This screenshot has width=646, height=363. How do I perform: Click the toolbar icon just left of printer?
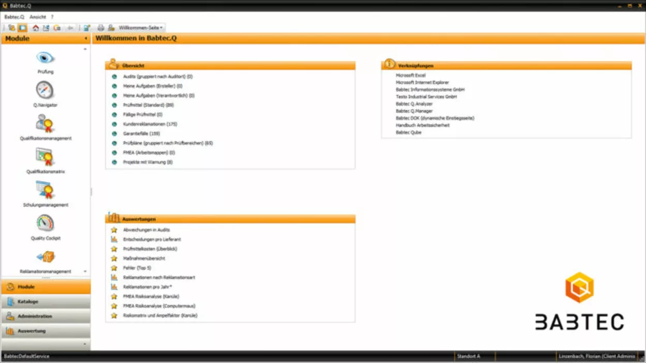[x=87, y=28]
